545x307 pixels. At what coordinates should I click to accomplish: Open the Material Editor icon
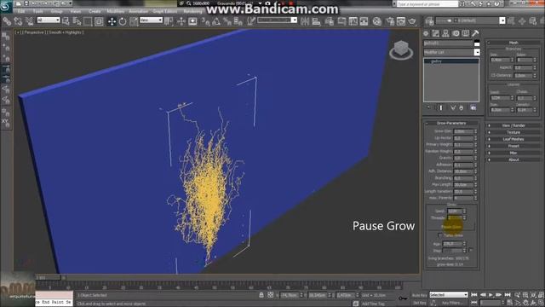coord(376,21)
